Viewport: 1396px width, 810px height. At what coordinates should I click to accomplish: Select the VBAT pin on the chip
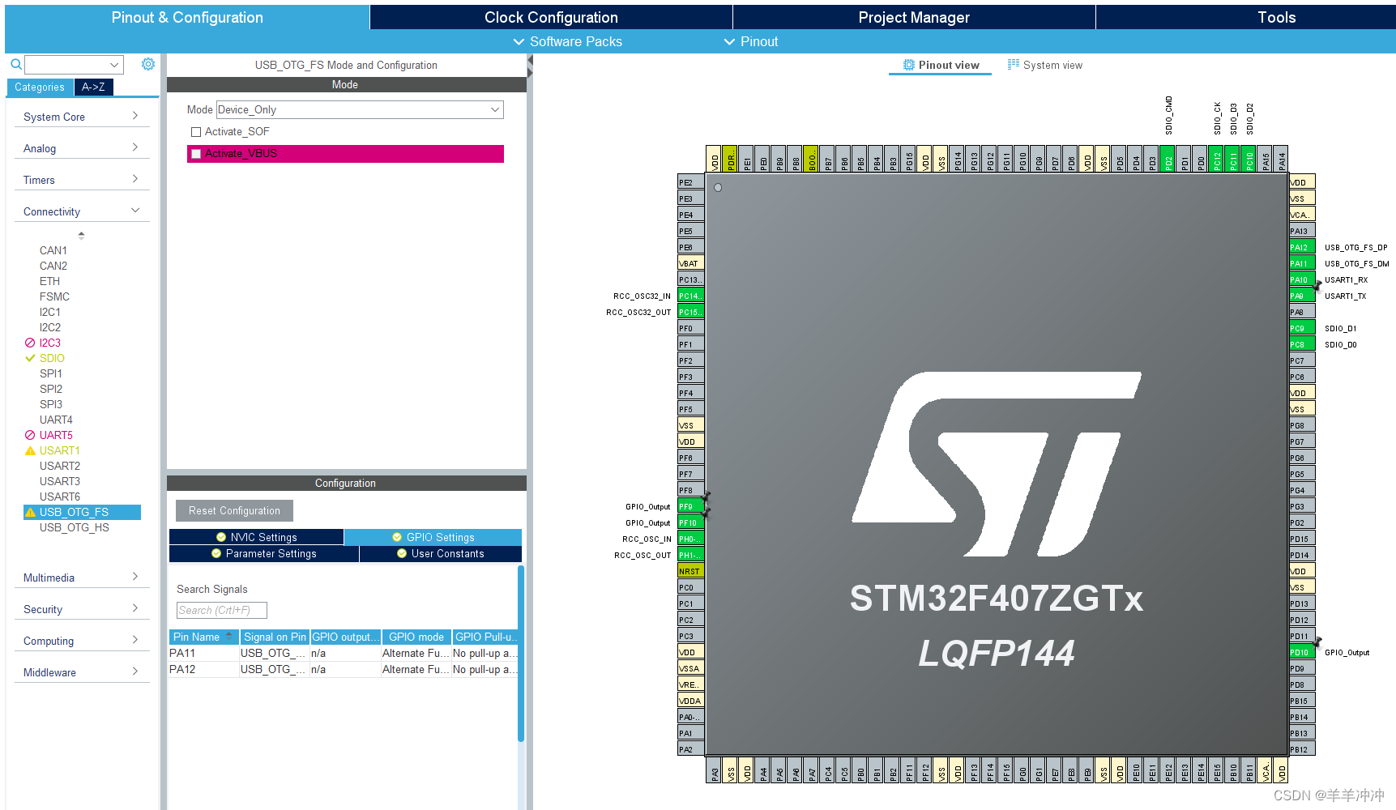coord(690,263)
